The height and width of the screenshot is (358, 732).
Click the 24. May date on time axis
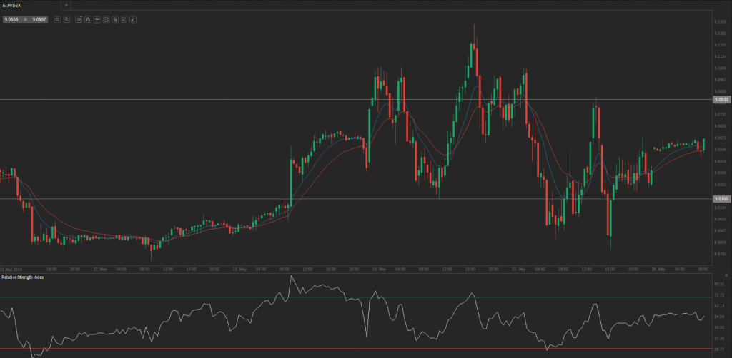379,270
